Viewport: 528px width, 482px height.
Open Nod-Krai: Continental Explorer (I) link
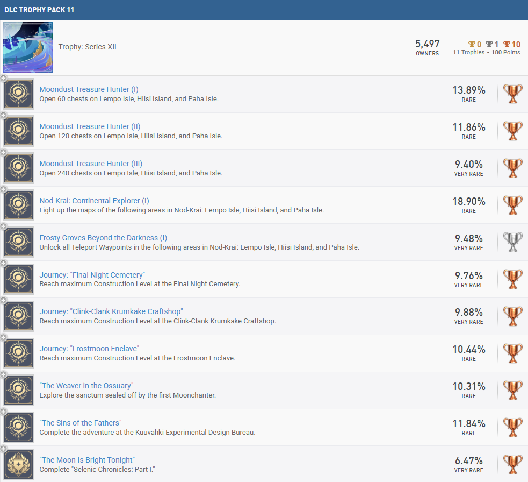[95, 201]
